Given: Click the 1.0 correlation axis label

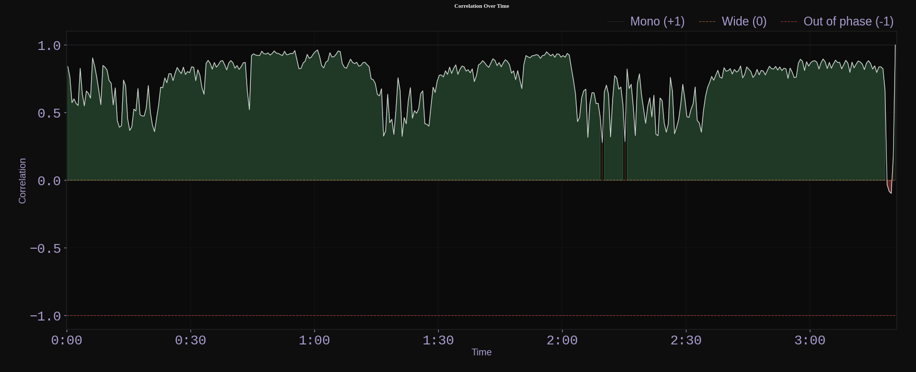Looking at the screenshot, I should click(49, 46).
